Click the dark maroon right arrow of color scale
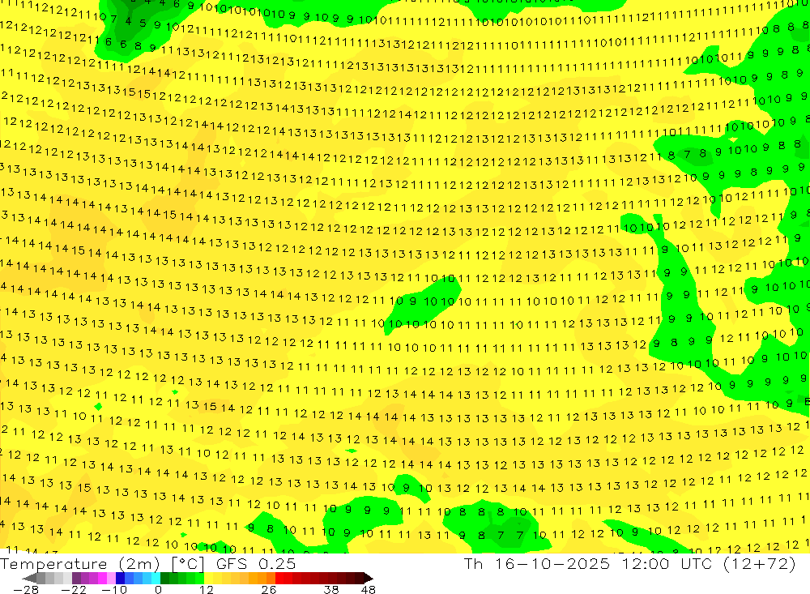 [x=369, y=578]
